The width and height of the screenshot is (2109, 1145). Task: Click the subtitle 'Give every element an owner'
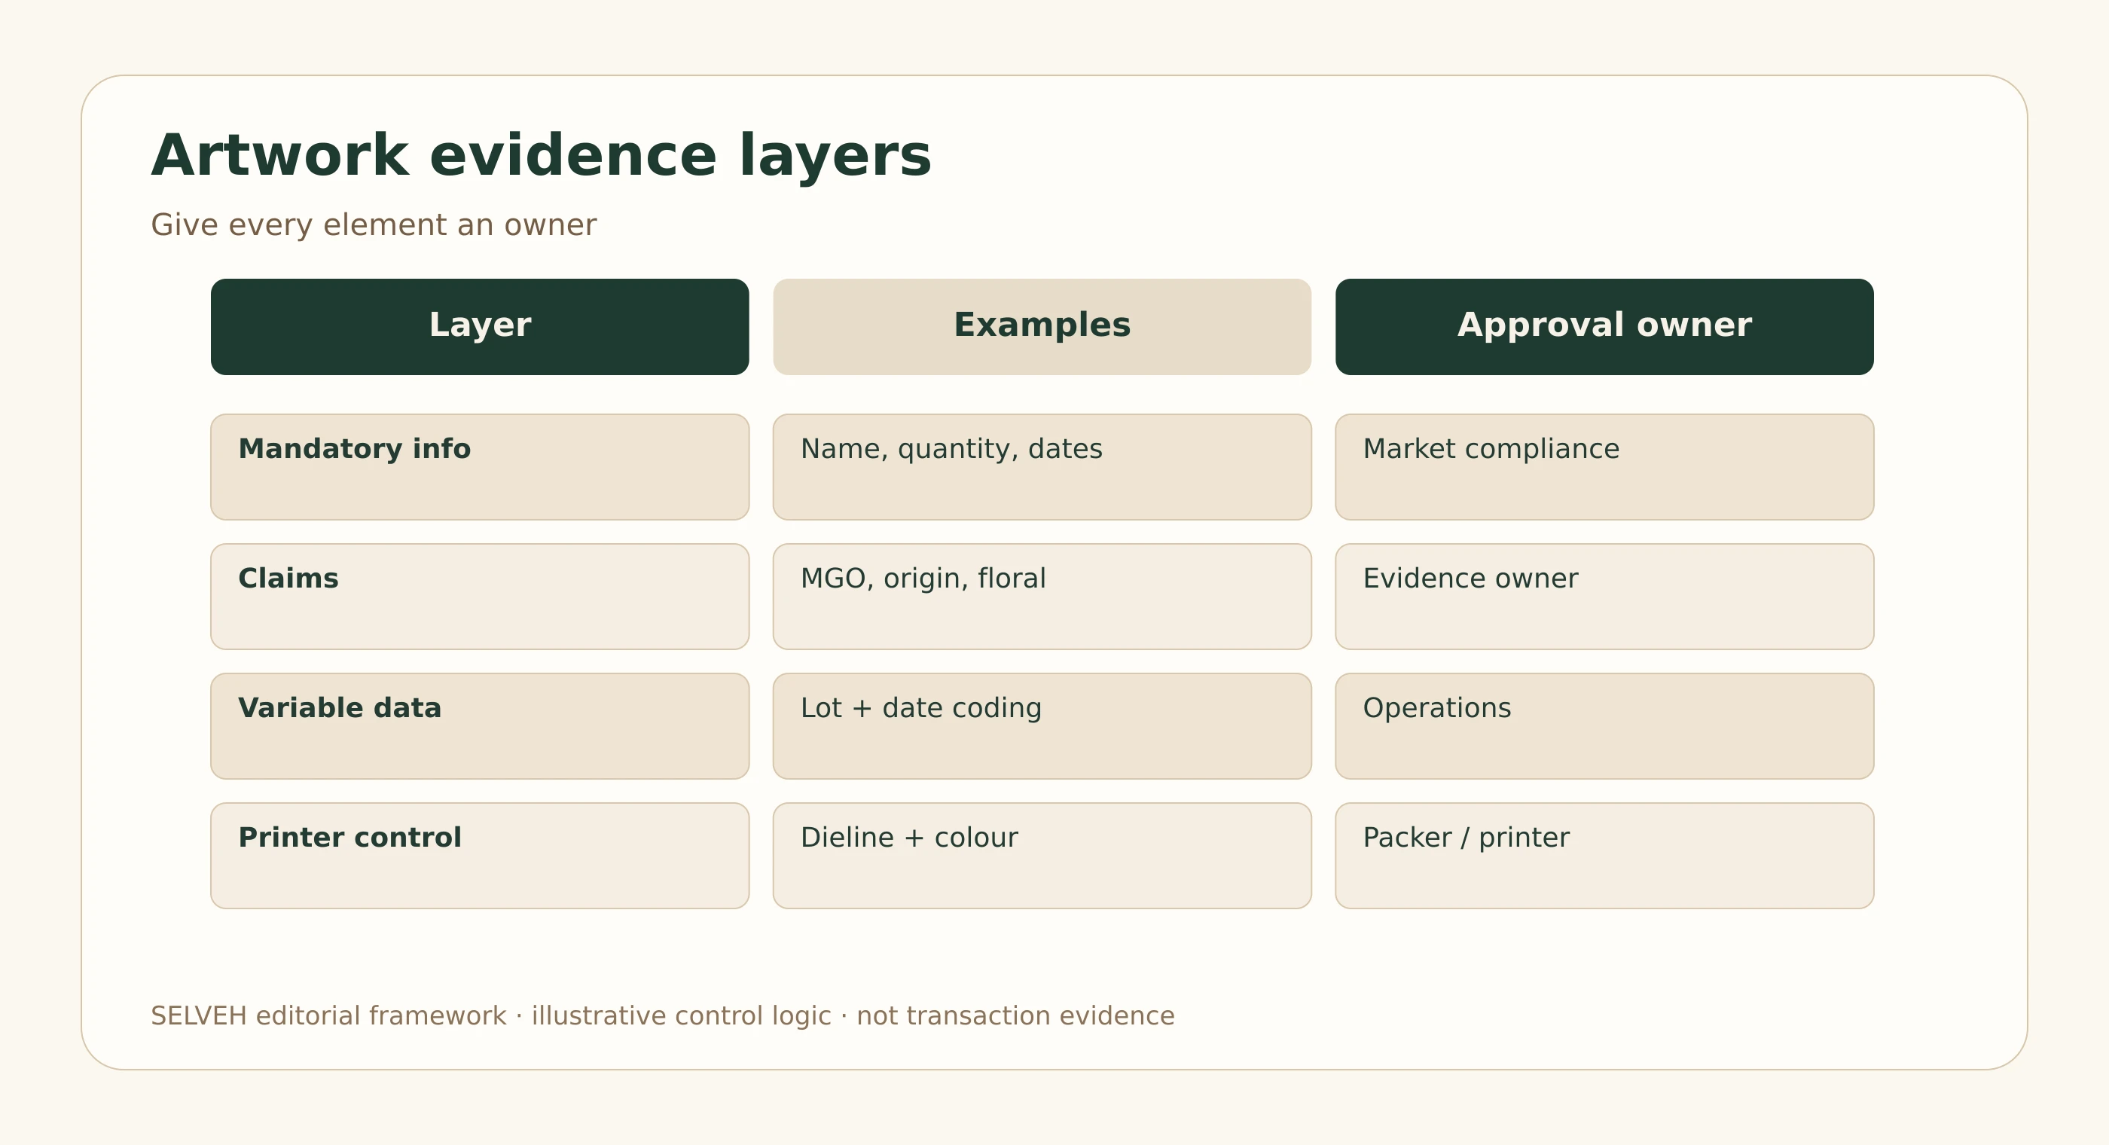click(374, 225)
